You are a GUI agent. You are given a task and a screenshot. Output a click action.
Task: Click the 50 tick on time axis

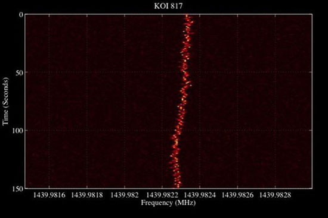tap(20, 72)
